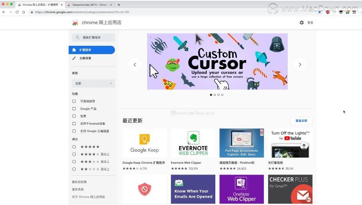362x205 pixels.
Task: Open the red shield blocker extension card
Action: point(145,189)
